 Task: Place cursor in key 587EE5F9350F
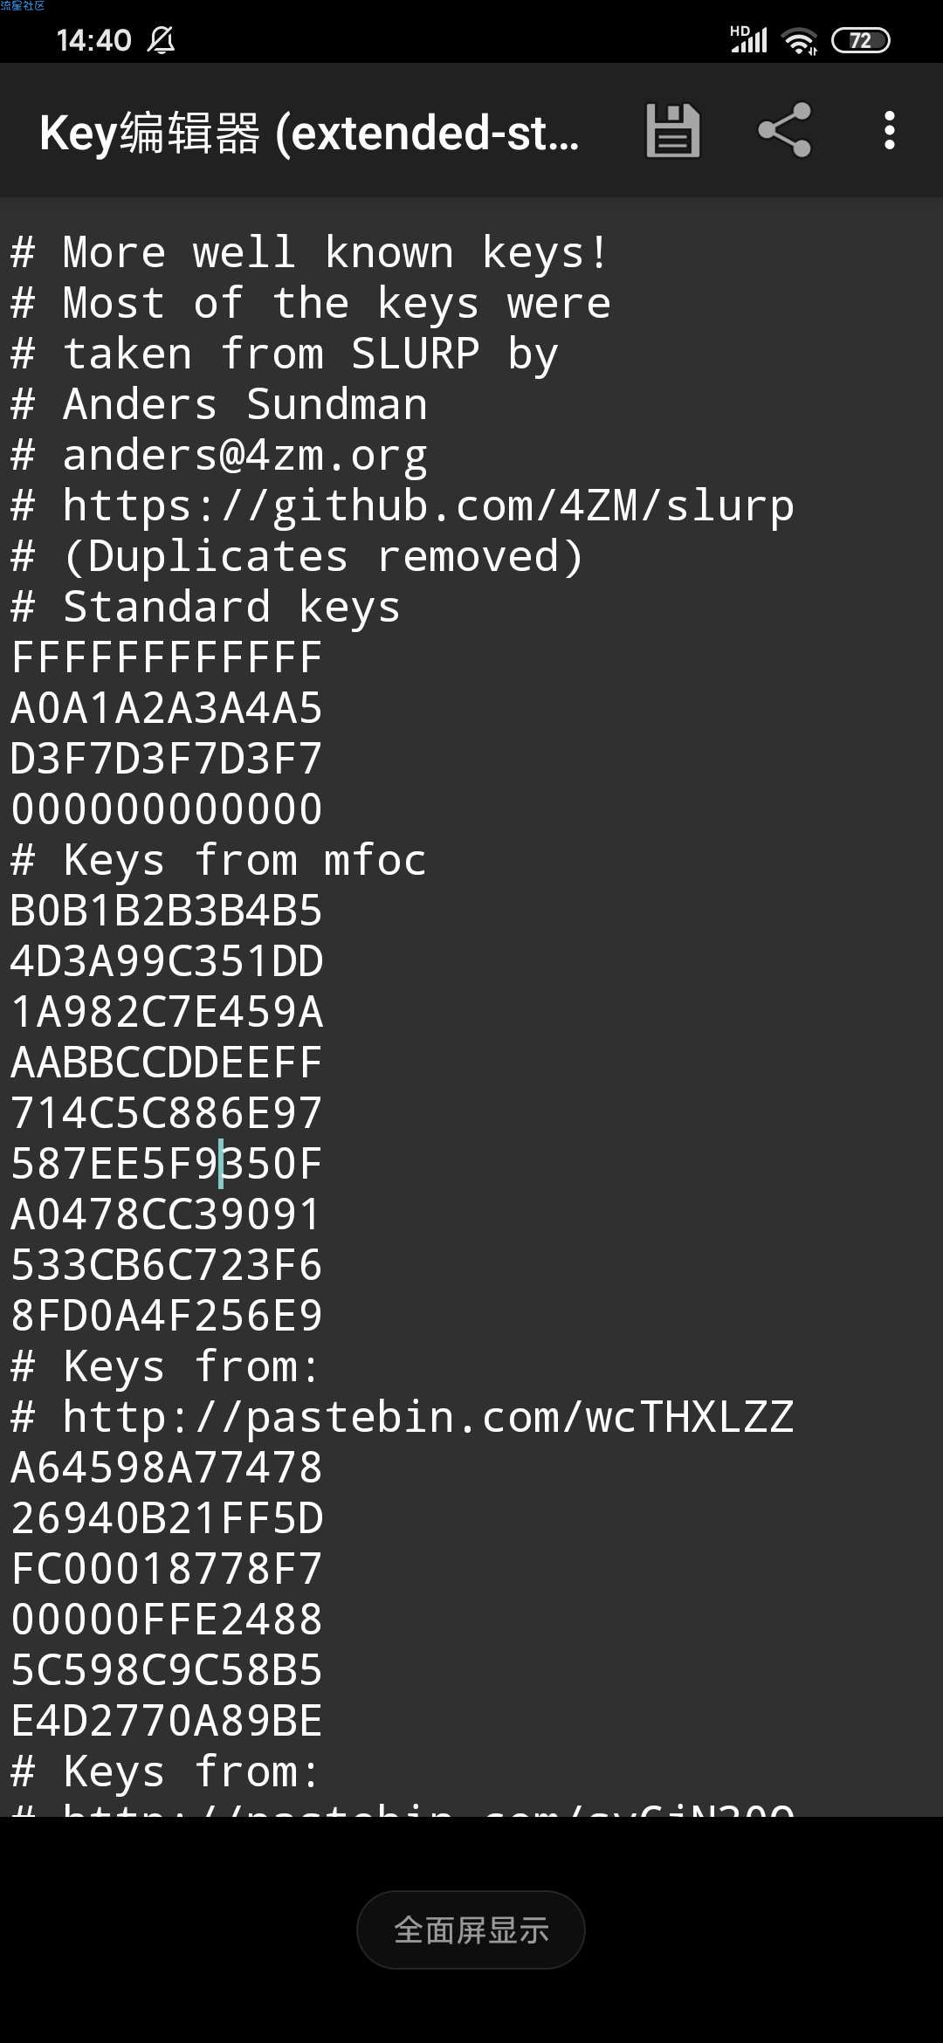166,1164
